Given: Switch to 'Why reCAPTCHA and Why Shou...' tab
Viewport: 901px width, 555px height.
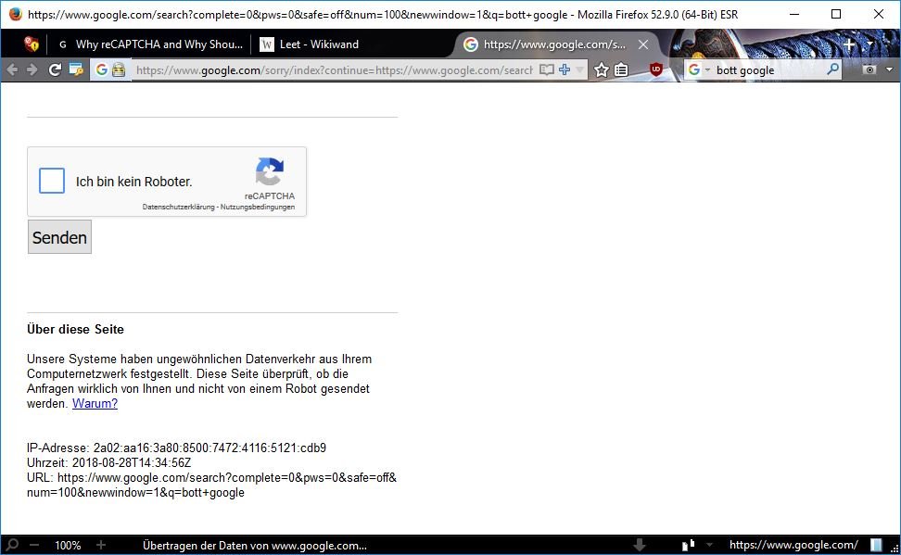Looking at the screenshot, I should 150,44.
